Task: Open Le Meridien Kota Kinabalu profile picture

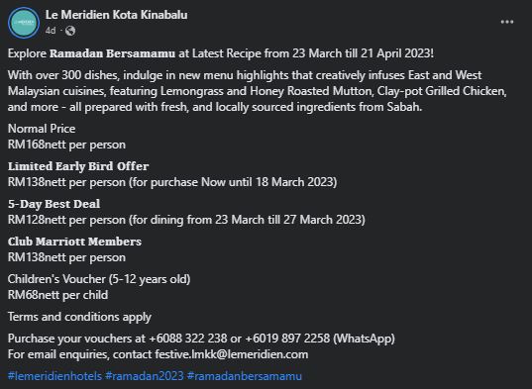Action: click(24, 23)
